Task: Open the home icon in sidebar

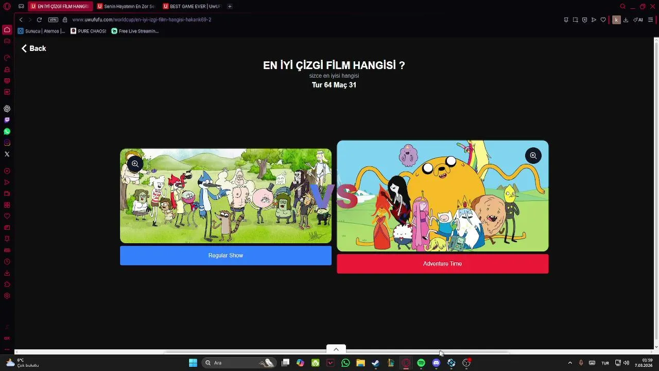Action: coord(7,30)
